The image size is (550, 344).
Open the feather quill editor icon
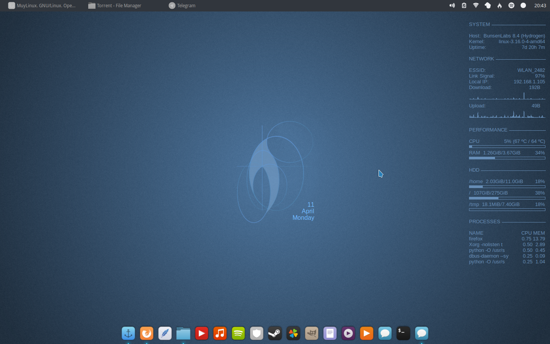pyautogui.click(x=165, y=333)
